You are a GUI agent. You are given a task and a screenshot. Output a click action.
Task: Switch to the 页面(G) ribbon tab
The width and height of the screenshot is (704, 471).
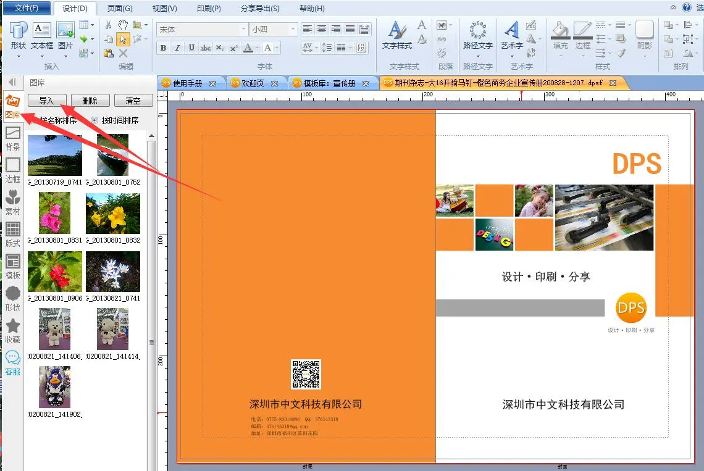pos(120,9)
